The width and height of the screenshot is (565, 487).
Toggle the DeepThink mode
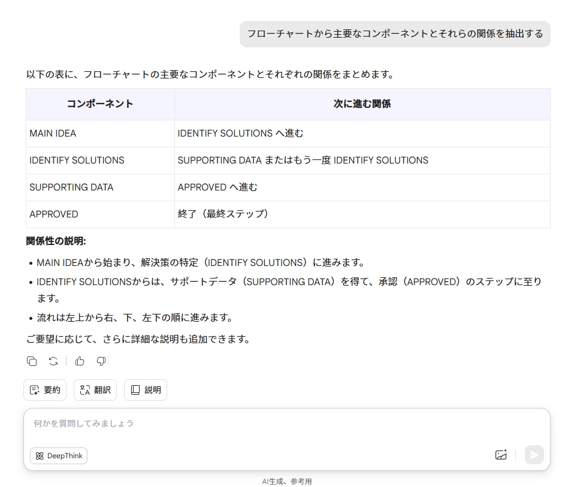click(59, 456)
